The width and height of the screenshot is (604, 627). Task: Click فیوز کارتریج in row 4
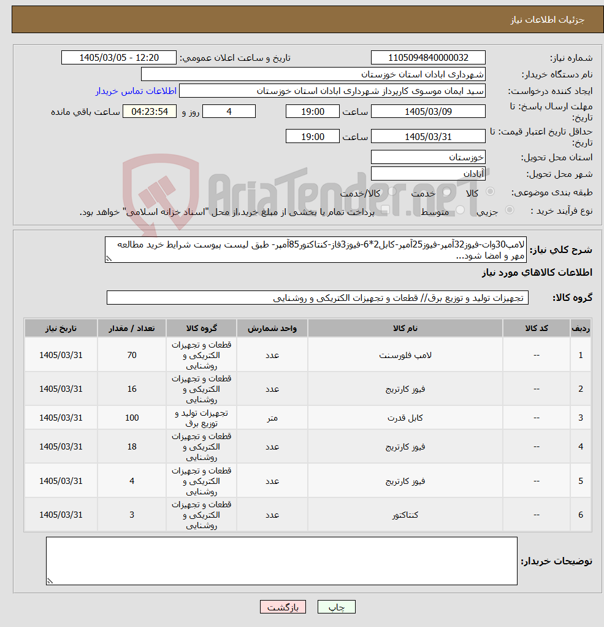[405, 446]
